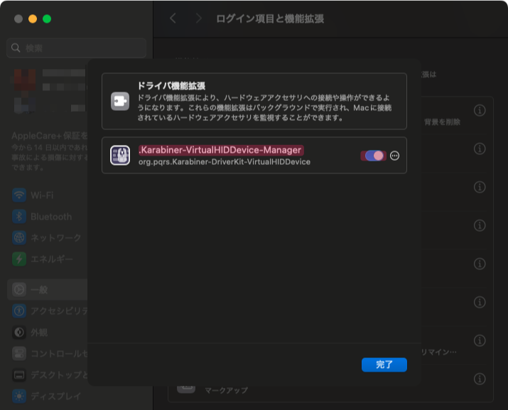Click the アクセシビリティ sidebar icon
Viewport: 508px width, 410px height.
pos(19,311)
